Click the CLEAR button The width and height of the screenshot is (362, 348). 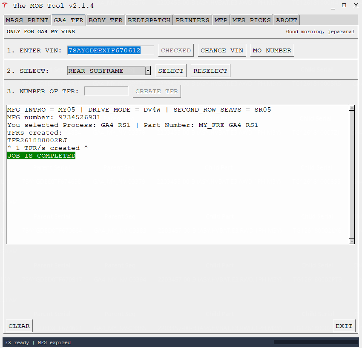tap(19, 326)
